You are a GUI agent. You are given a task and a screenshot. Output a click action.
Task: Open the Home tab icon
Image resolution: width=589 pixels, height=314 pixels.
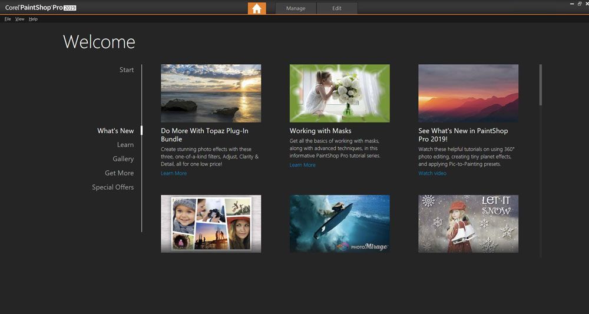coord(257,8)
